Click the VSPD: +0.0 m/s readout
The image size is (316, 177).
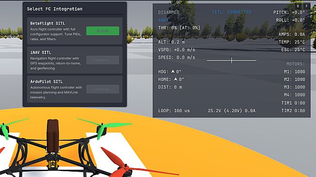[x=176, y=50]
